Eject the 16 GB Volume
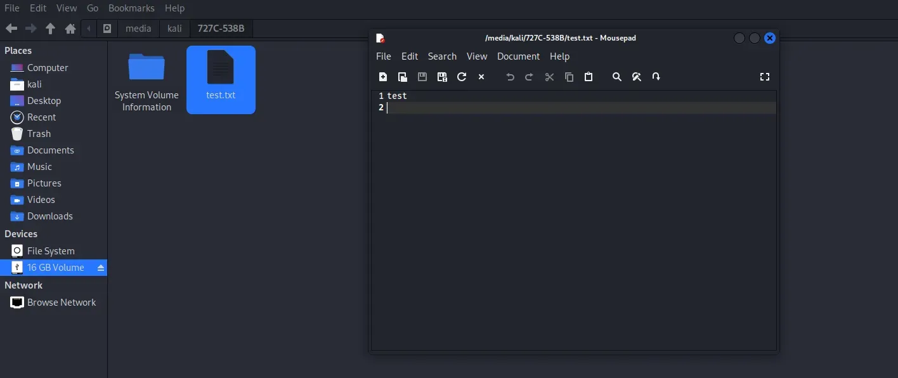898x378 pixels. point(101,268)
